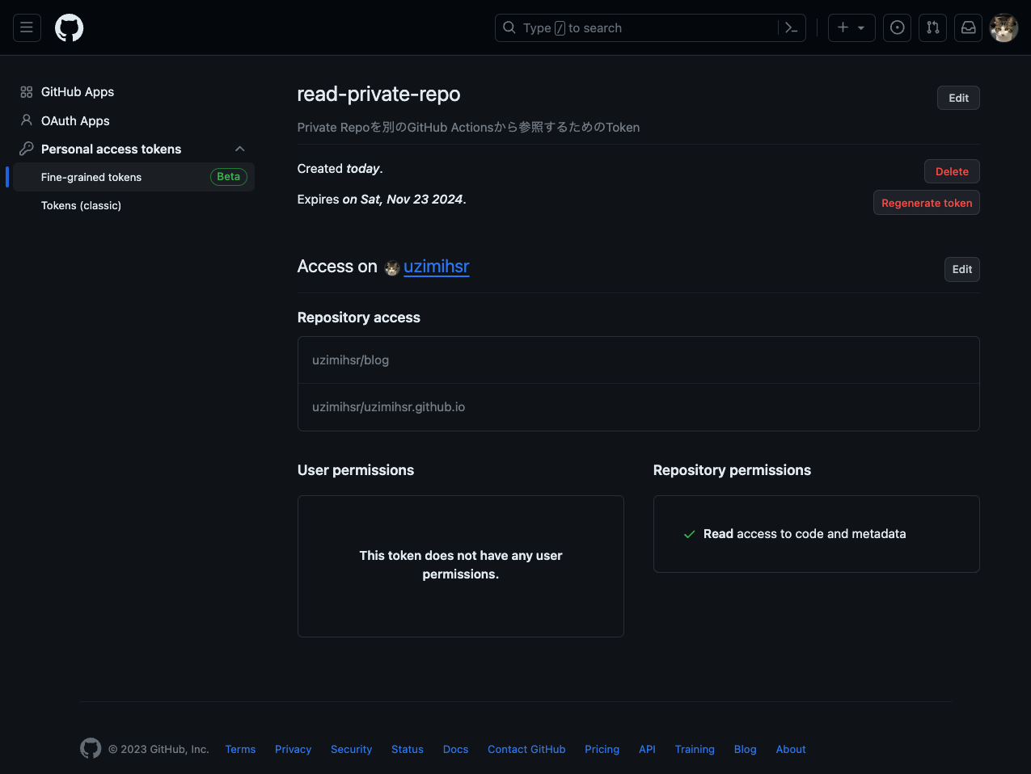Image resolution: width=1031 pixels, height=774 pixels.
Task: Click the Beta badge
Action: pyautogui.click(x=229, y=176)
